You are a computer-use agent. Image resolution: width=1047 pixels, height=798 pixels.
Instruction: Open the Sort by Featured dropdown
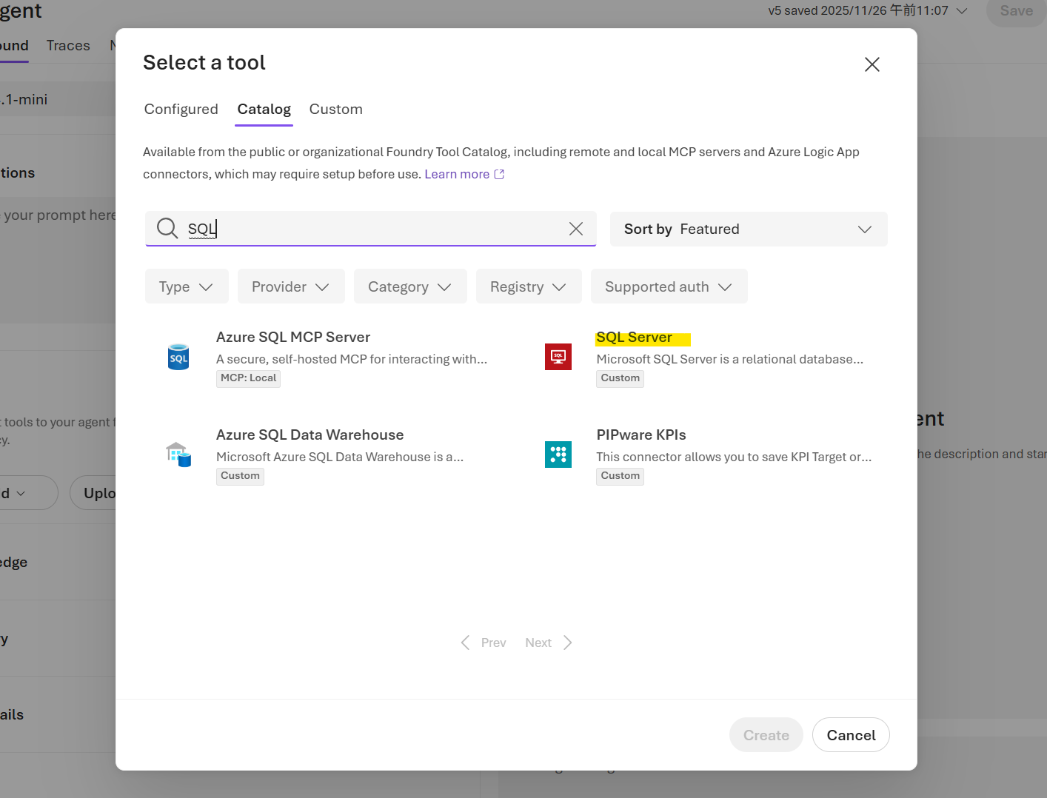pyautogui.click(x=748, y=229)
